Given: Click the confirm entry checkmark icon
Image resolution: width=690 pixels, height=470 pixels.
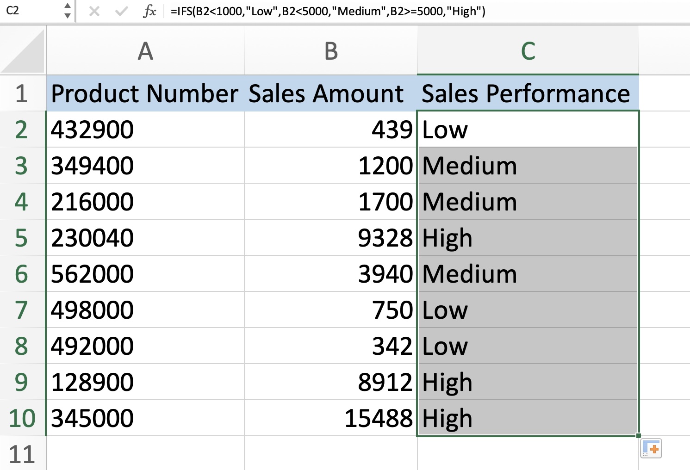Looking at the screenshot, I should (121, 11).
